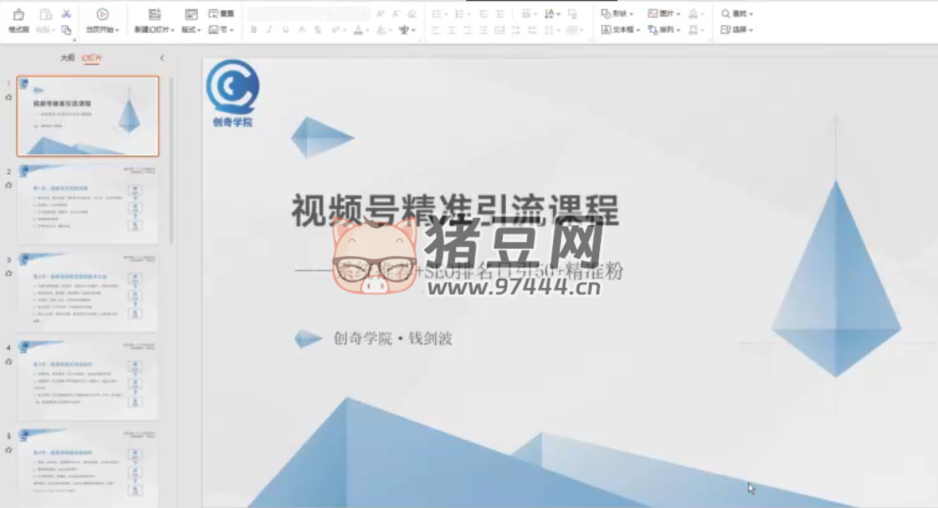Open the Arrange (排列) dropdown
Viewport: 938px width, 508px height.
(x=663, y=30)
